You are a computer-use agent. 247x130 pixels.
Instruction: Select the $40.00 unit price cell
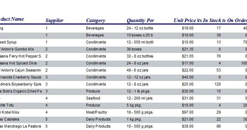(x=188, y=77)
